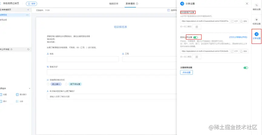Image resolution: width=262 pixels, height=135 pixels.
Task: Select the 分段 component
Action: [x=20, y=101]
